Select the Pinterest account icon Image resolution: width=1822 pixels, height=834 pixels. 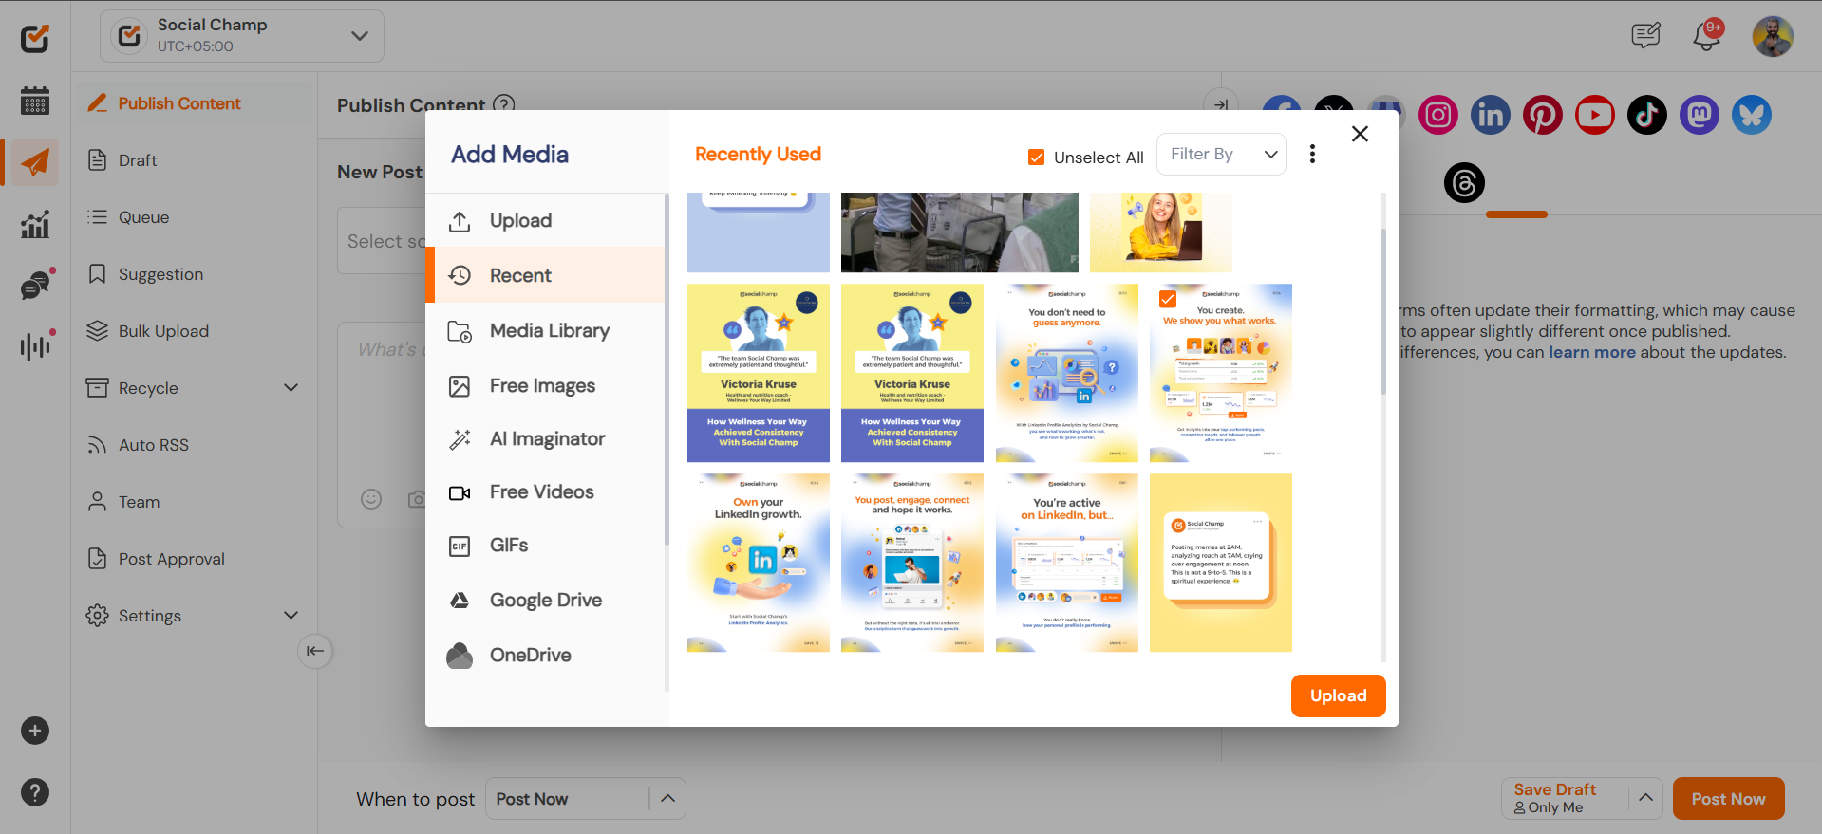1543,115
